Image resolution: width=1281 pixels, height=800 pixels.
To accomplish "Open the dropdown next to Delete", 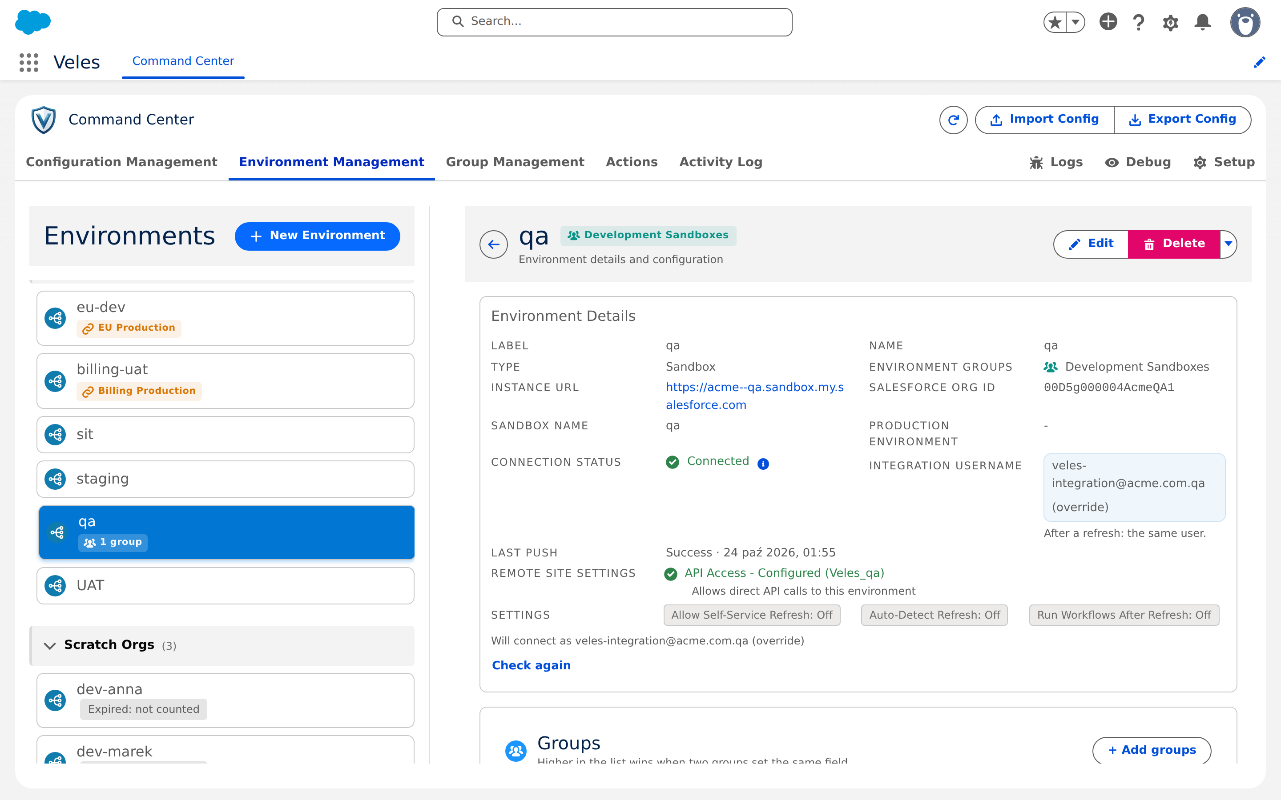I will pyautogui.click(x=1228, y=244).
